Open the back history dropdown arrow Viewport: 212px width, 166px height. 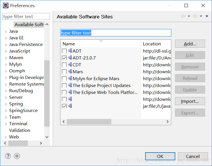tap(189, 16)
